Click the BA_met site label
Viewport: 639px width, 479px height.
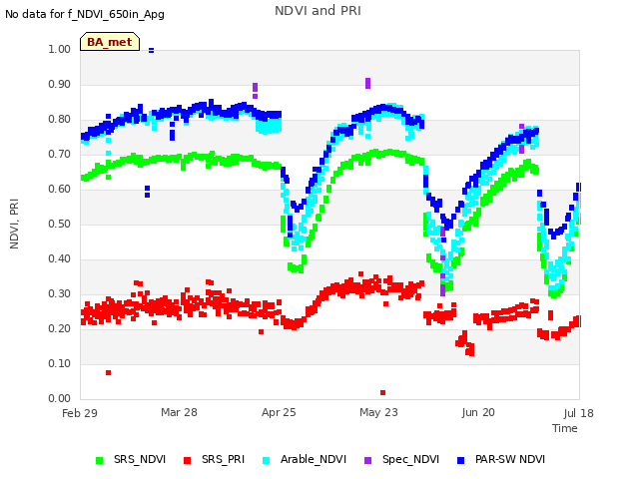110,42
